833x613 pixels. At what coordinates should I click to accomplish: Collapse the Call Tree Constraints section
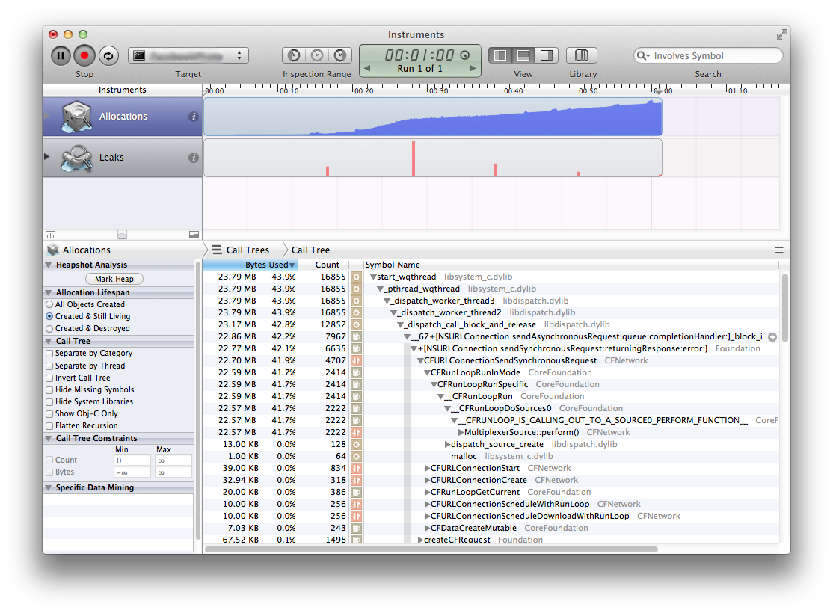(x=49, y=438)
